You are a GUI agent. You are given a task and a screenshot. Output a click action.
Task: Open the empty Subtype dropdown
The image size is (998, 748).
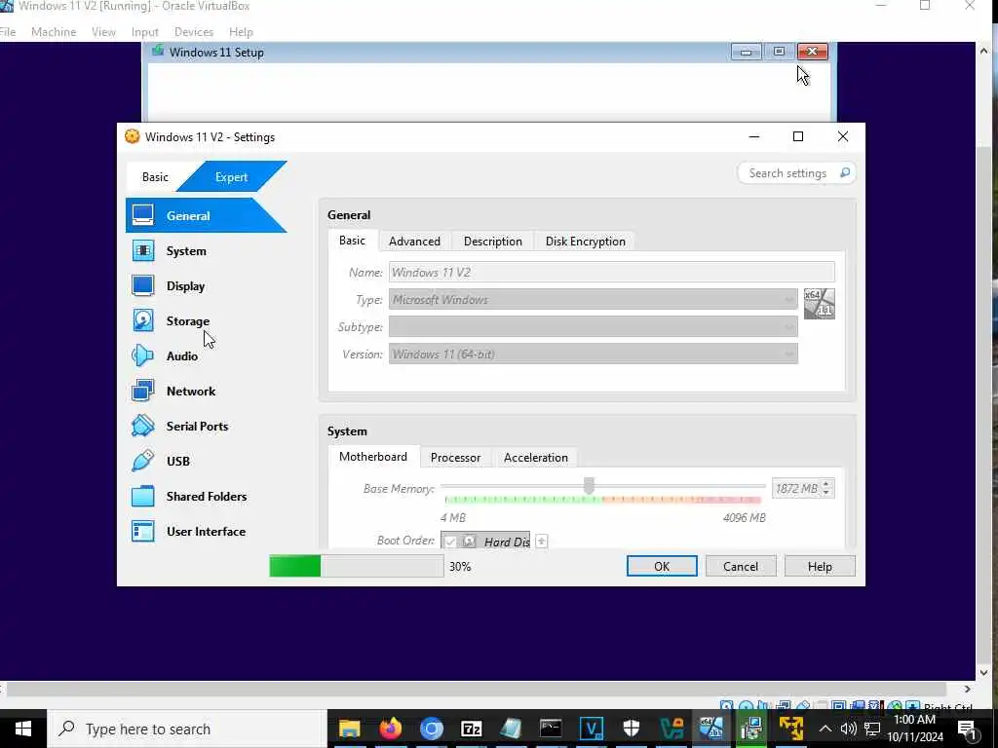[x=594, y=327]
